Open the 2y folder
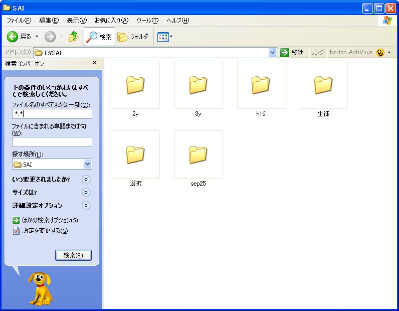This screenshot has width=399, height=311. click(x=135, y=85)
